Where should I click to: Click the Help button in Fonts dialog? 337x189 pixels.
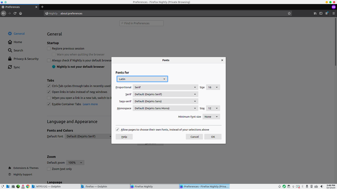[124, 136]
